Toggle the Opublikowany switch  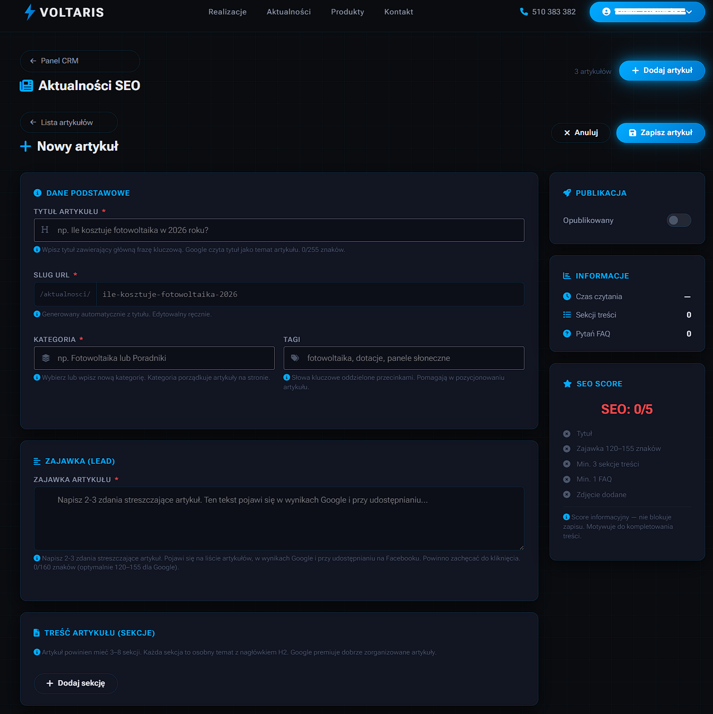(679, 220)
